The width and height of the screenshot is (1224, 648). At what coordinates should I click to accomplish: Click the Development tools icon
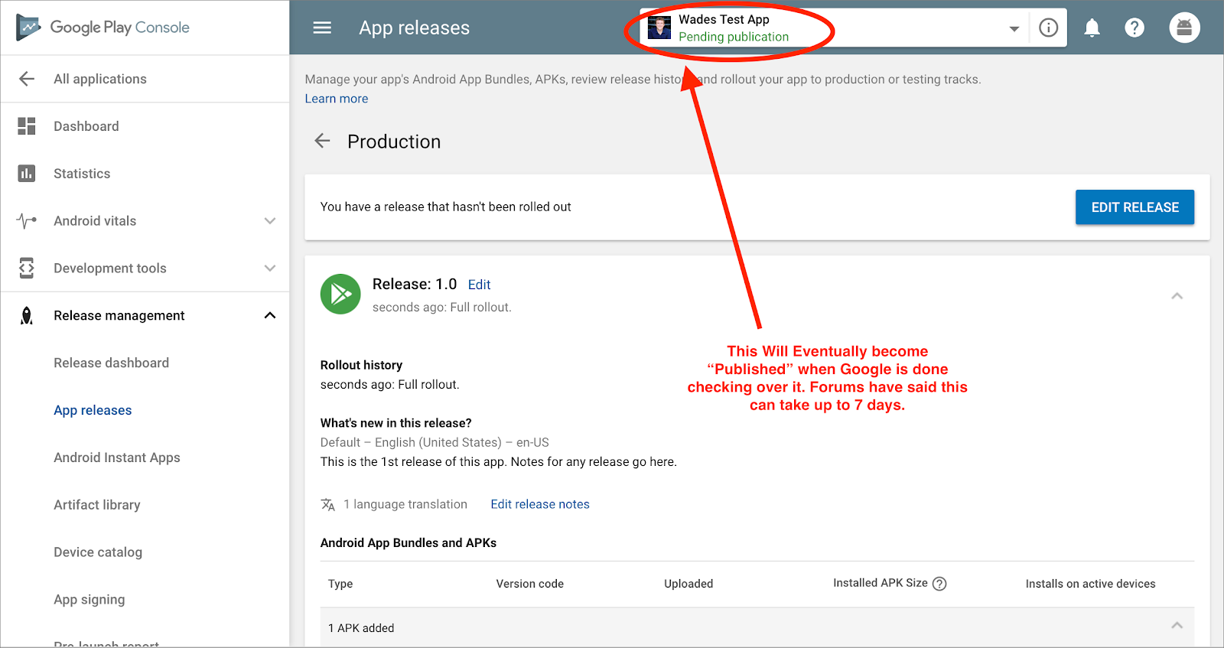click(27, 269)
